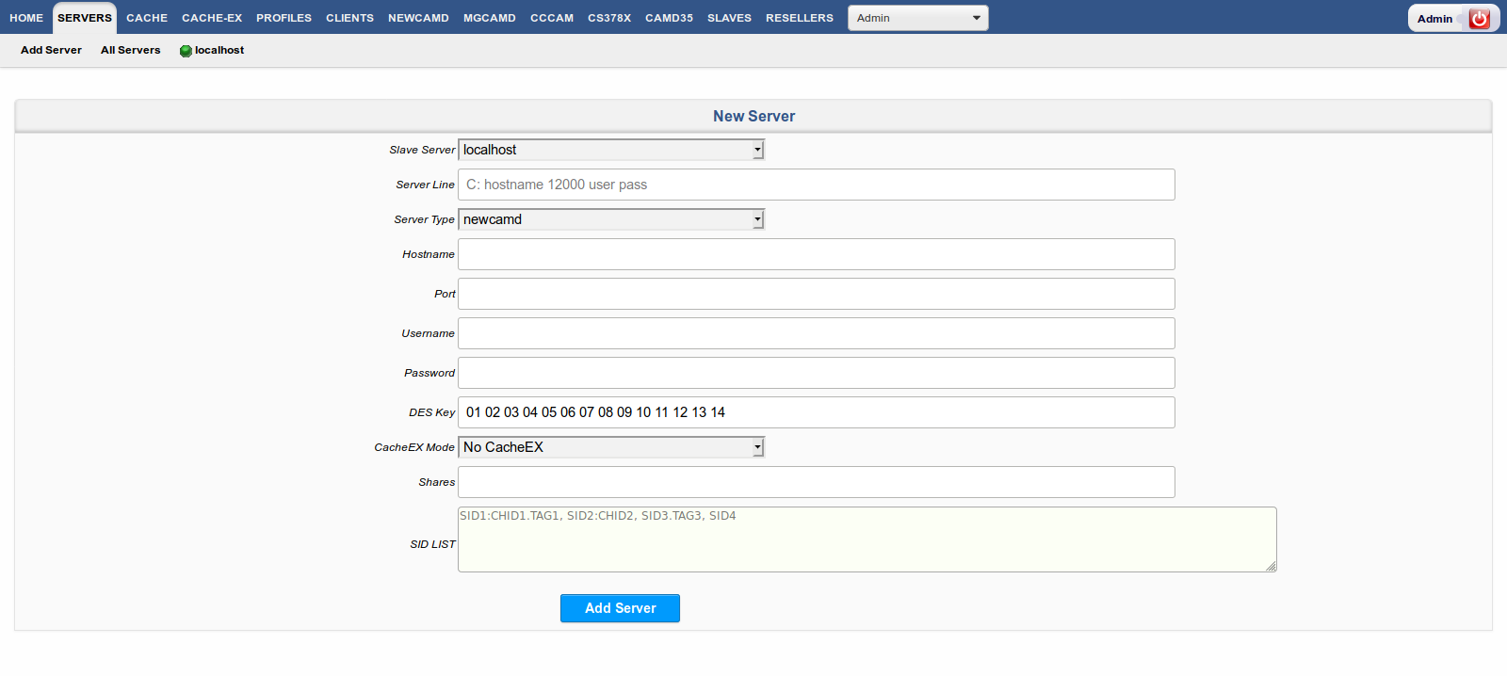Focus the Username input field
The image size is (1507, 676).
click(x=817, y=333)
